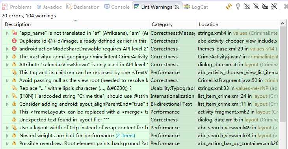Click the warning icon for Possible overdraw

pyautogui.click(x=14, y=143)
